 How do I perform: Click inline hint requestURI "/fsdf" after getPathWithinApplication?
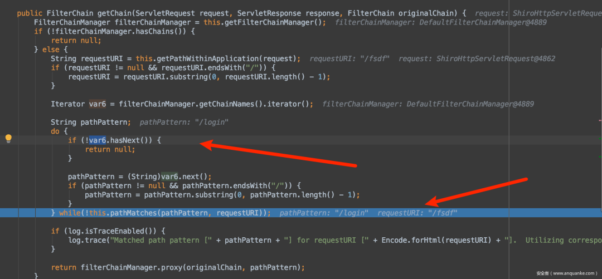click(x=349, y=58)
